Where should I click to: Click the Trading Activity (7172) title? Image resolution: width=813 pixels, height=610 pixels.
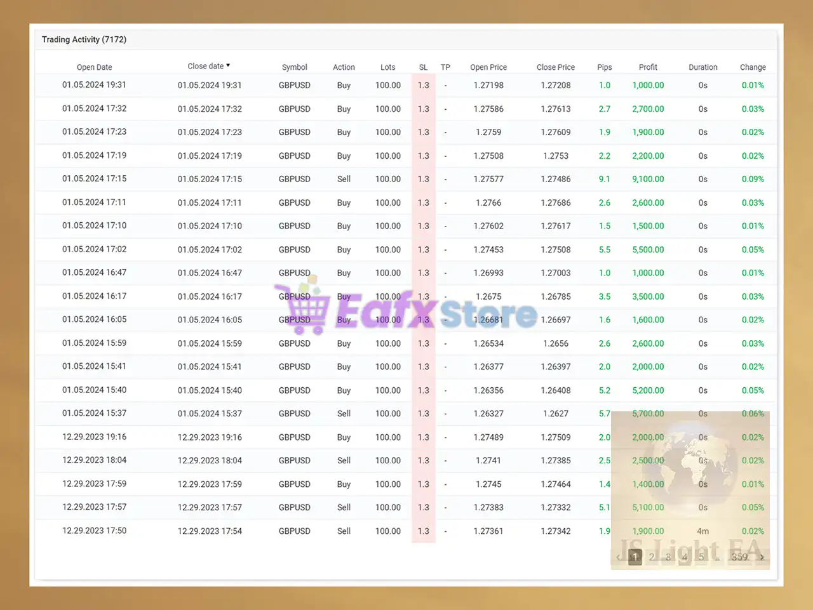coord(84,39)
